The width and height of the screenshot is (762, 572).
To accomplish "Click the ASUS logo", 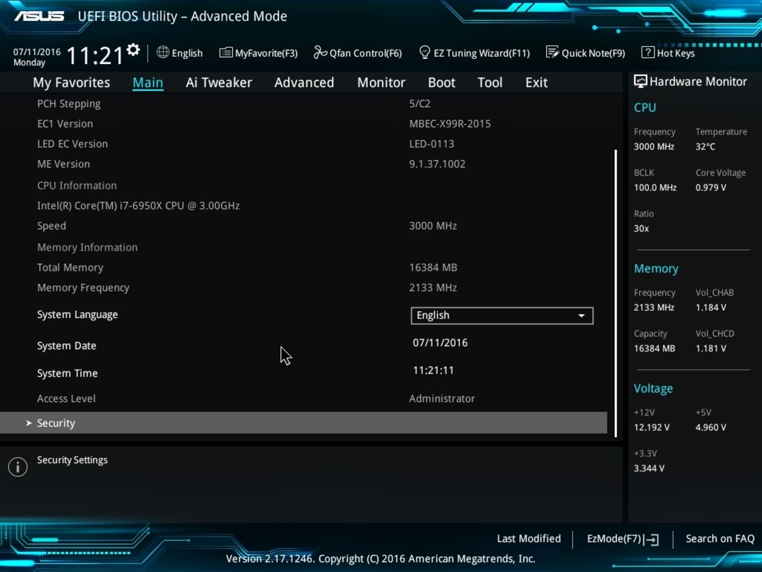I will [39, 16].
